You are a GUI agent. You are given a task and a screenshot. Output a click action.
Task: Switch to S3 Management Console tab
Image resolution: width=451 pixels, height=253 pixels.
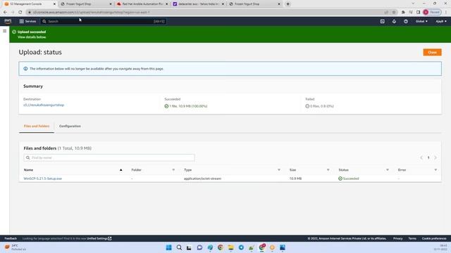(x=29, y=4)
